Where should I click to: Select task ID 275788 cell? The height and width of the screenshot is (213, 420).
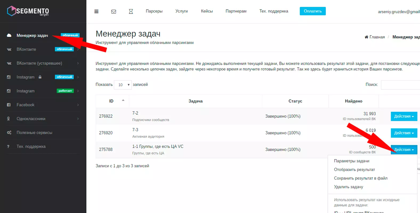click(x=106, y=150)
